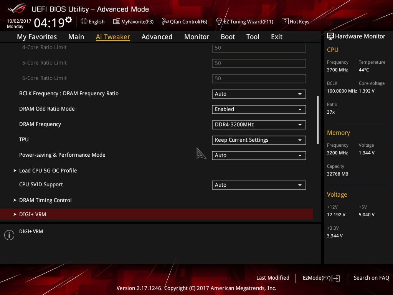Open the Boot tab
This screenshot has height=295, width=393.
coord(228,37)
